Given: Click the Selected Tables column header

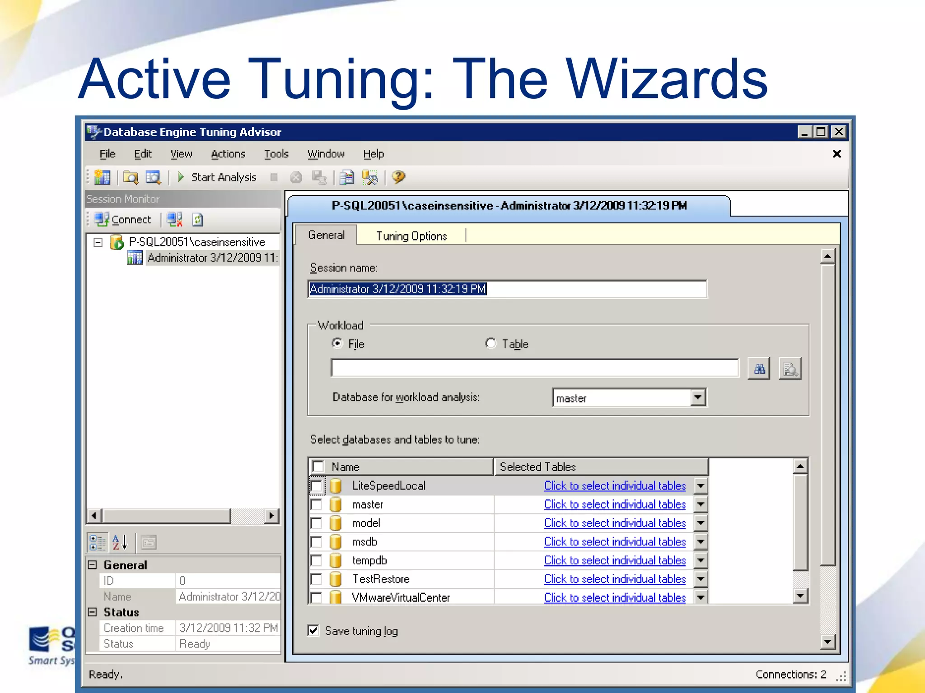Looking at the screenshot, I should point(602,467).
